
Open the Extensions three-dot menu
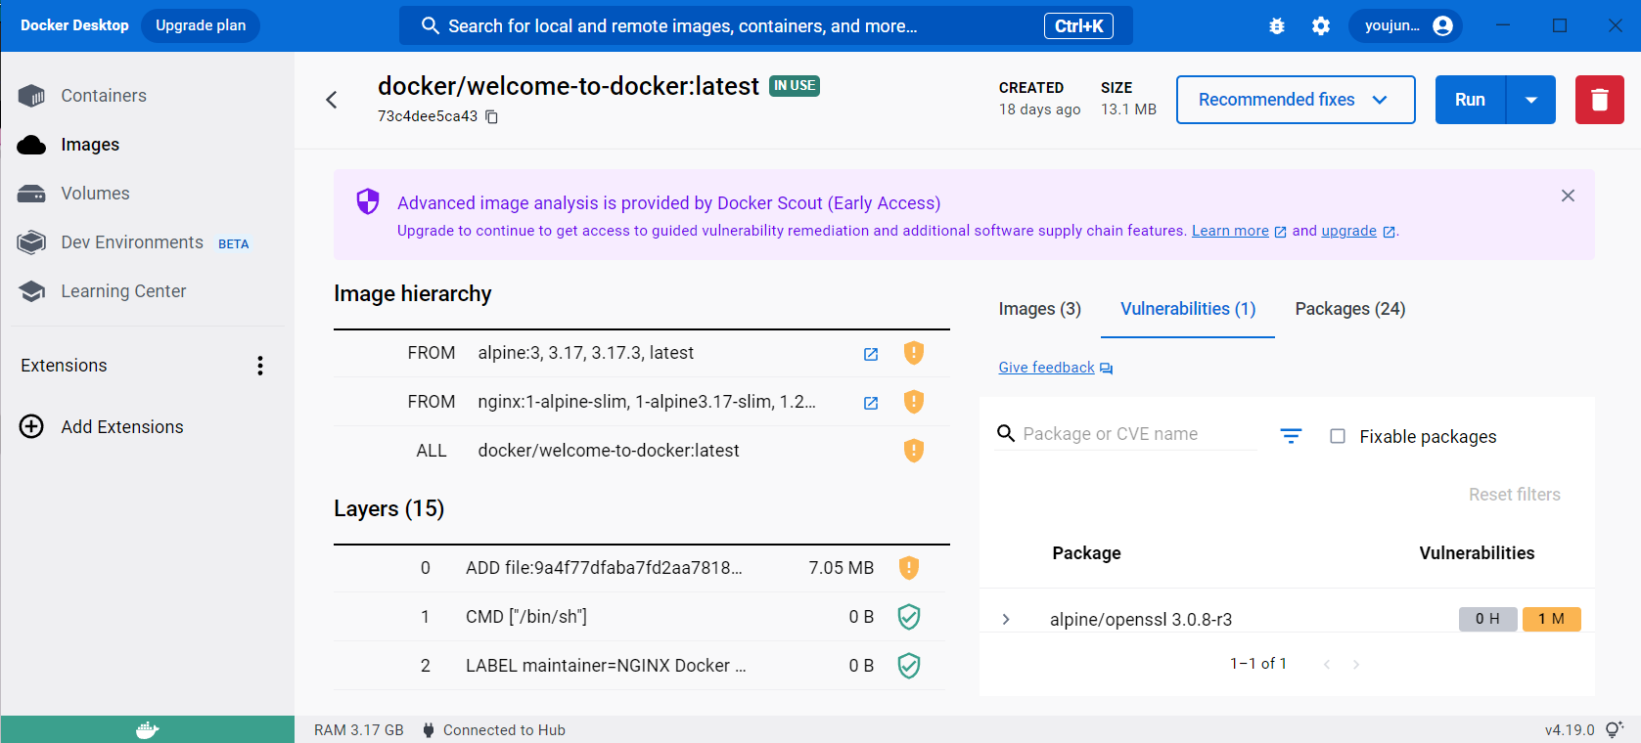(x=260, y=366)
